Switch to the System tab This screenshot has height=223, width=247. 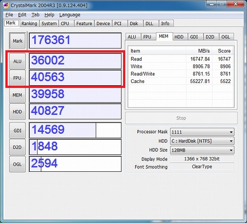click(x=49, y=23)
